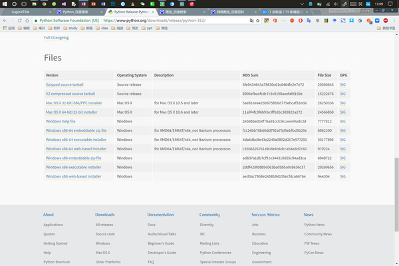Viewport: 399px width, 266px height.
Task: Open the browser home page icon
Action: (27, 21)
